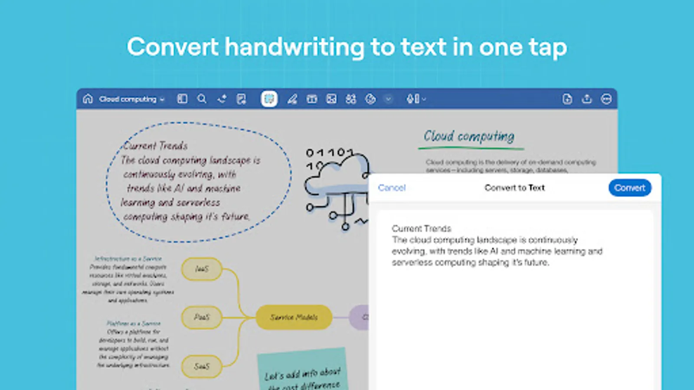The width and height of the screenshot is (694, 390).
Task: Open the Cloud computing document title dropdown
Action: point(132,99)
